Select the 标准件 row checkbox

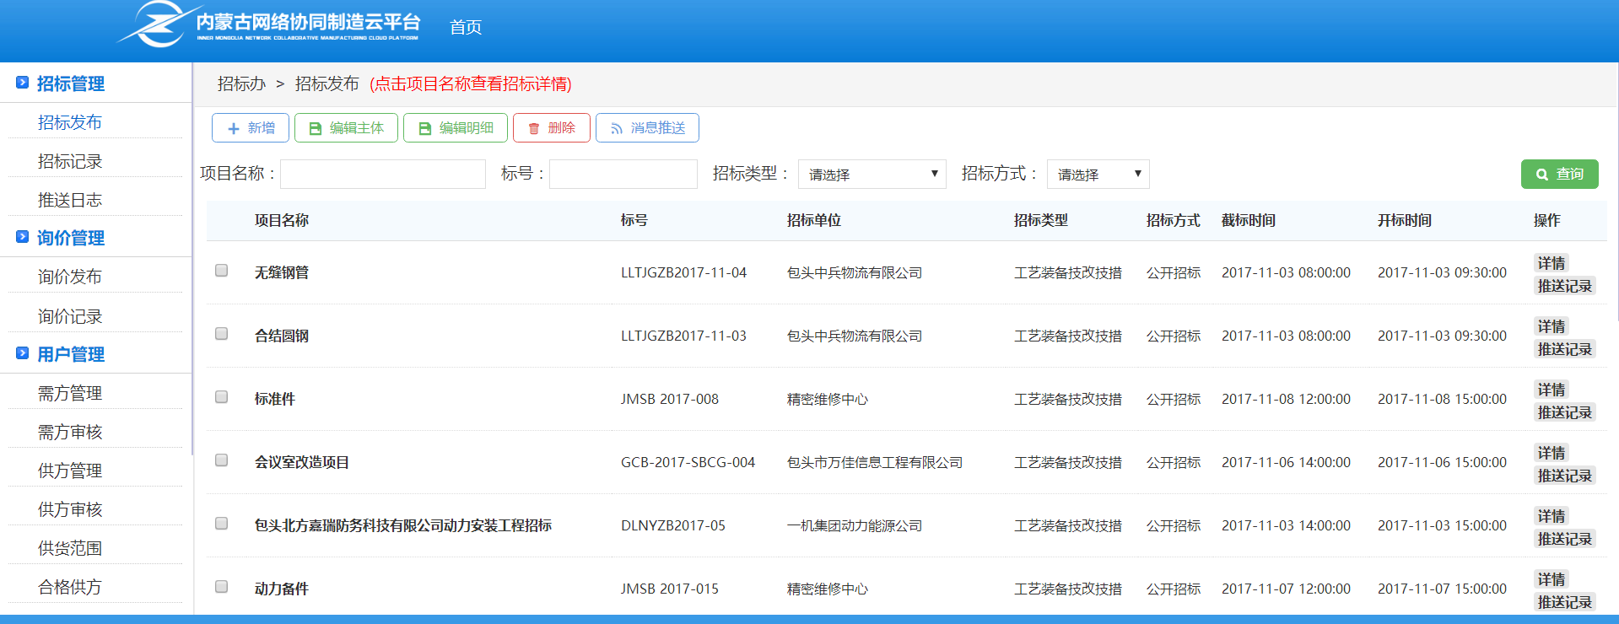[x=221, y=397]
